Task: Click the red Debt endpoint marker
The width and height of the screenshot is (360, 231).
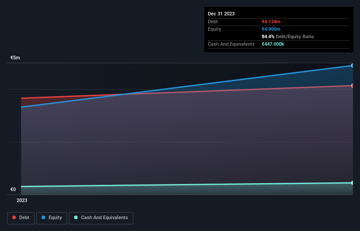Action: (352, 86)
